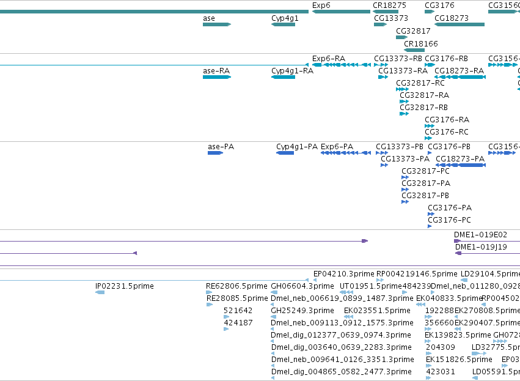Open the CG32817-PA protein label
Screen dimensions: 520x381
pyautogui.click(x=426, y=183)
